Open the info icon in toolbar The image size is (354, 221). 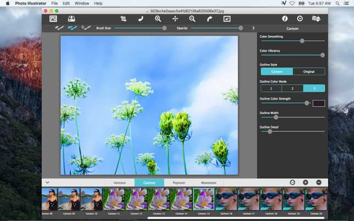285,19
